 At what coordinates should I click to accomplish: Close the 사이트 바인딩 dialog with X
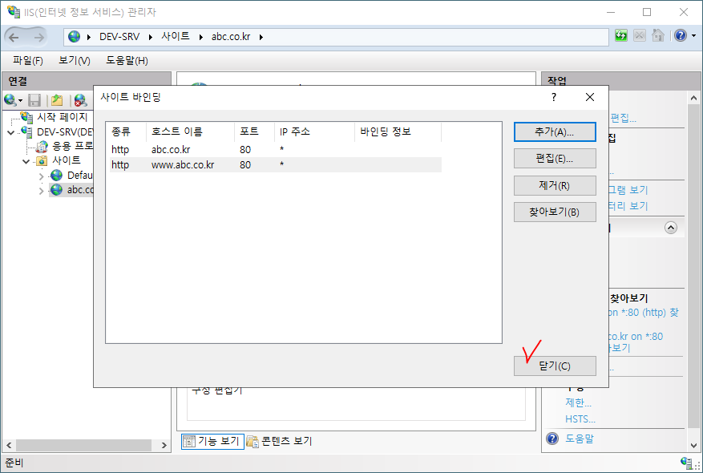590,97
